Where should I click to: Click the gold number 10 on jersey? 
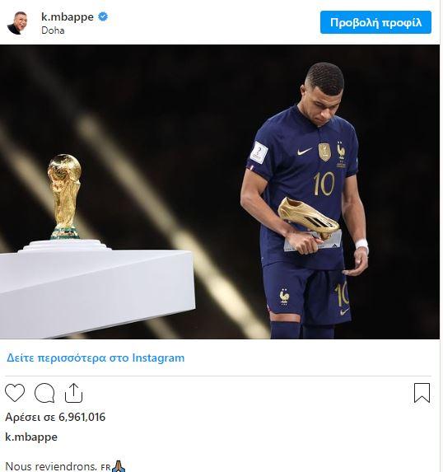pos(324,184)
